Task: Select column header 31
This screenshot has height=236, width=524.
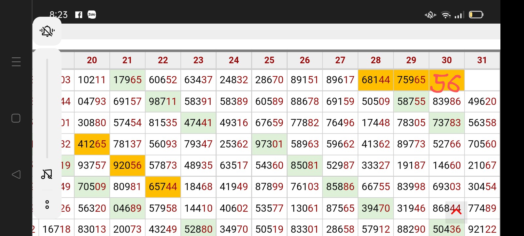Action: coord(482,60)
